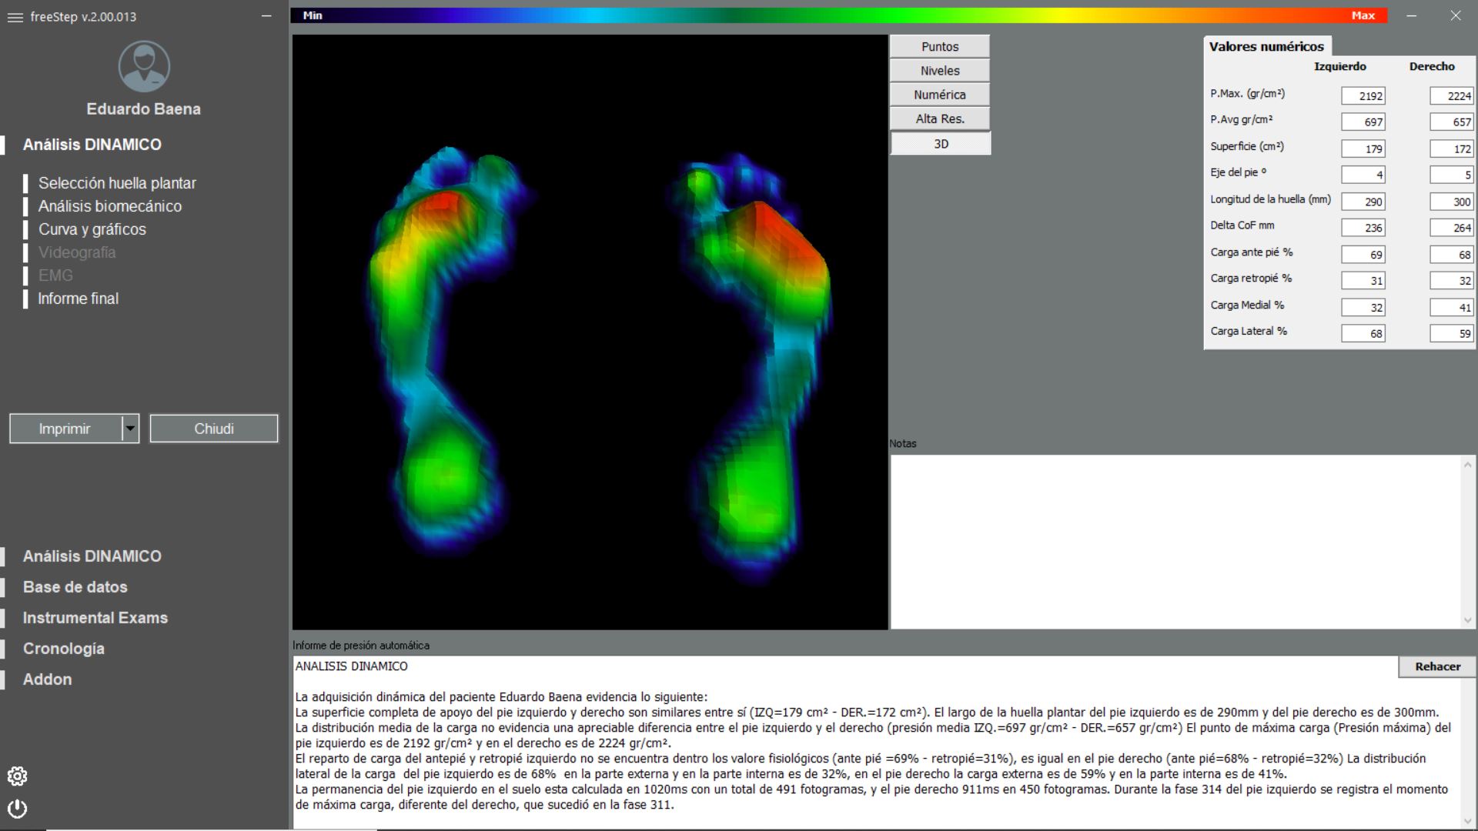
Task: Enable Alta Res. view
Action: 939,119
